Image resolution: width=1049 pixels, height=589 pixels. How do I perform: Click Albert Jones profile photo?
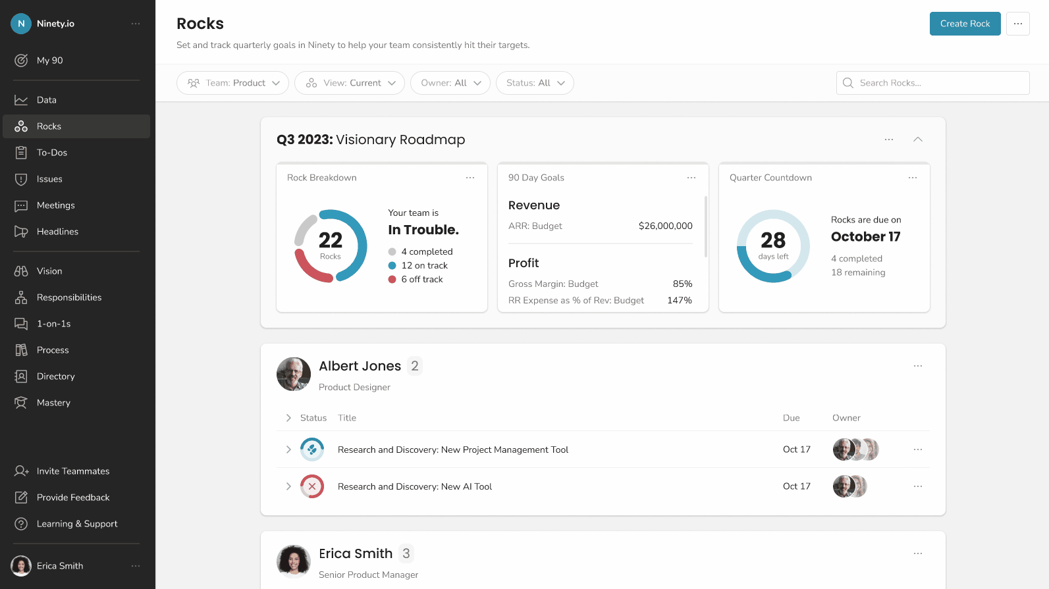coord(294,374)
